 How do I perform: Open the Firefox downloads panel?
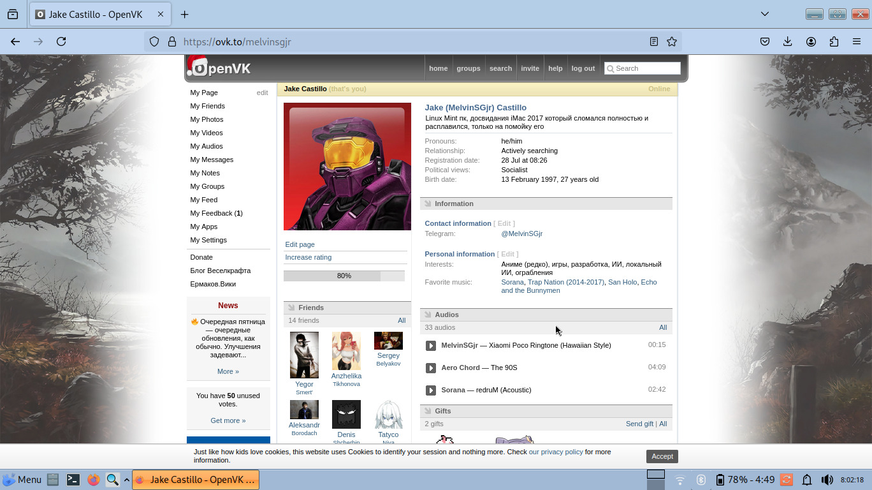(788, 41)
